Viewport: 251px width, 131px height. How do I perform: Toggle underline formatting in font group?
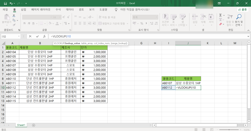point(33,23)
